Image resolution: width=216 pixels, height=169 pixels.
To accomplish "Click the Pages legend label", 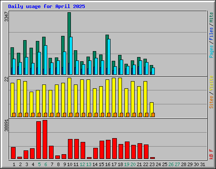I will click(211, 52).
